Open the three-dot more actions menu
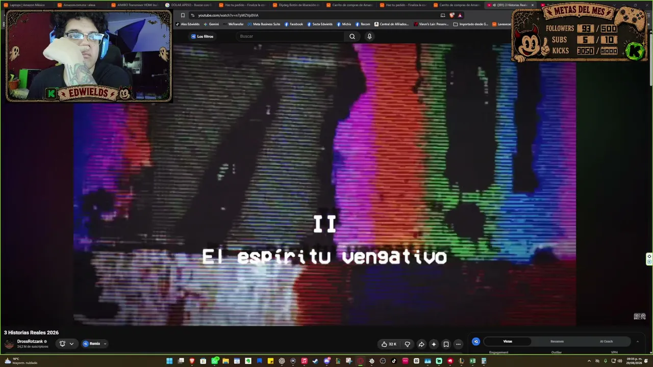653x367 pixels. pyautogui.click(x=458, y=344)
